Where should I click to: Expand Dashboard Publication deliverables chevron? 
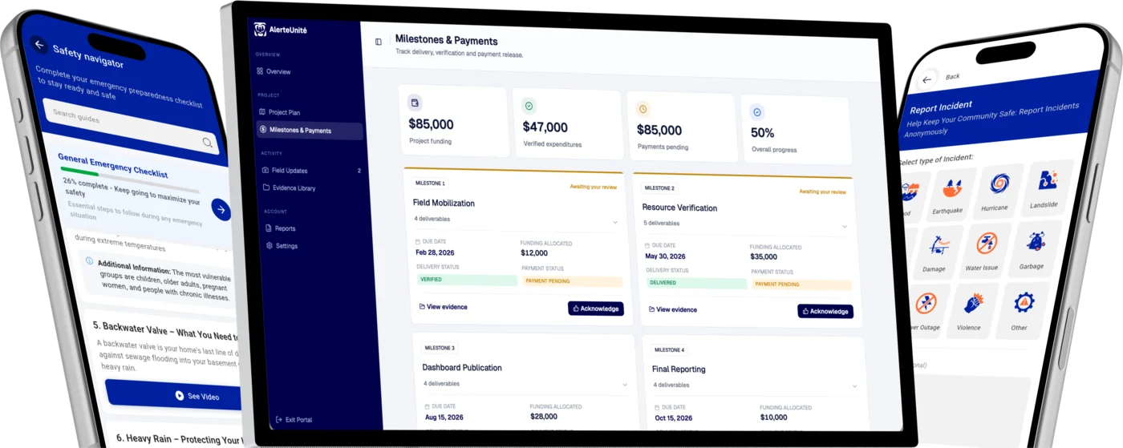625,385
